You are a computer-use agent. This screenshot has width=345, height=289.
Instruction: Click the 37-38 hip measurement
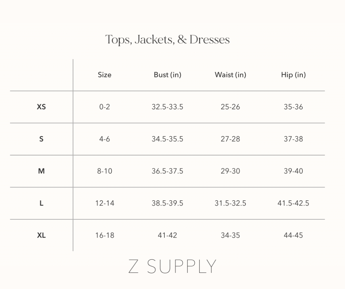click(x=293, y=139)
